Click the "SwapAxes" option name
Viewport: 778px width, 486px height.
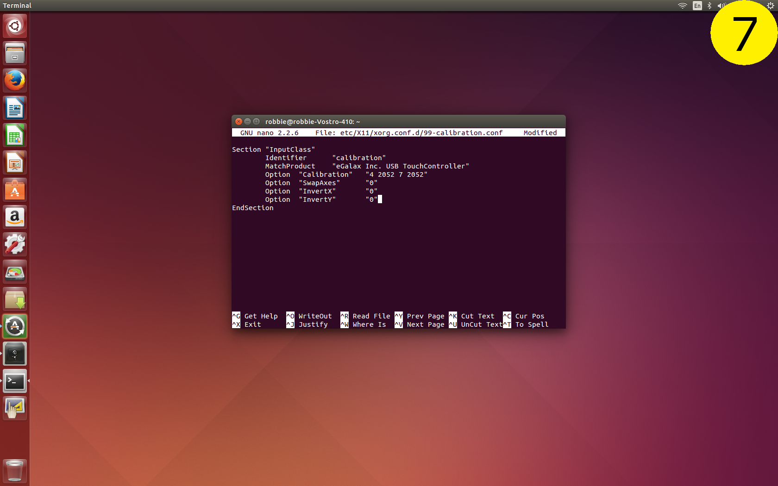click(x=319, y=183)
